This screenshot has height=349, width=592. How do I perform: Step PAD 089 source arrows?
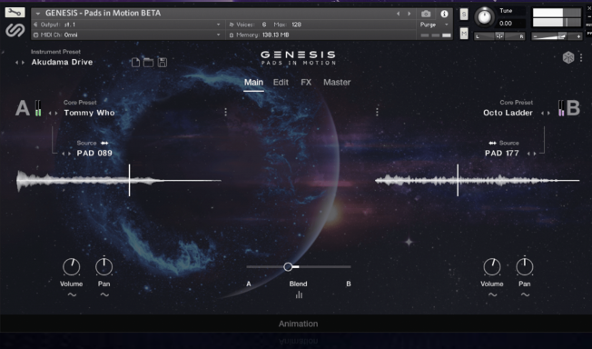(66, 154)
